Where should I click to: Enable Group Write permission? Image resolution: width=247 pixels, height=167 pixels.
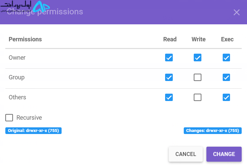pos(197,77)
